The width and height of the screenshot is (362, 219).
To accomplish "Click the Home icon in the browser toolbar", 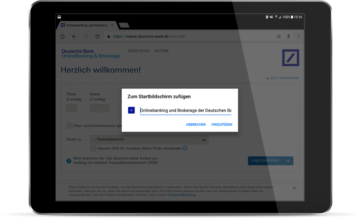I will pos(62,36).
